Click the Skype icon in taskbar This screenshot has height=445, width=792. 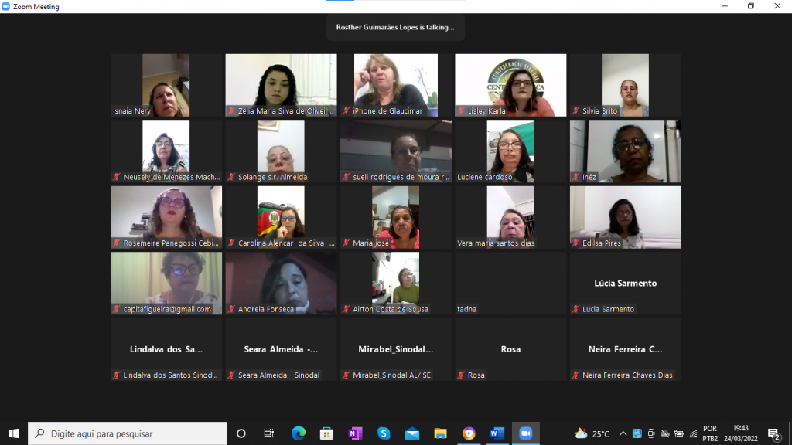[384, 433]
